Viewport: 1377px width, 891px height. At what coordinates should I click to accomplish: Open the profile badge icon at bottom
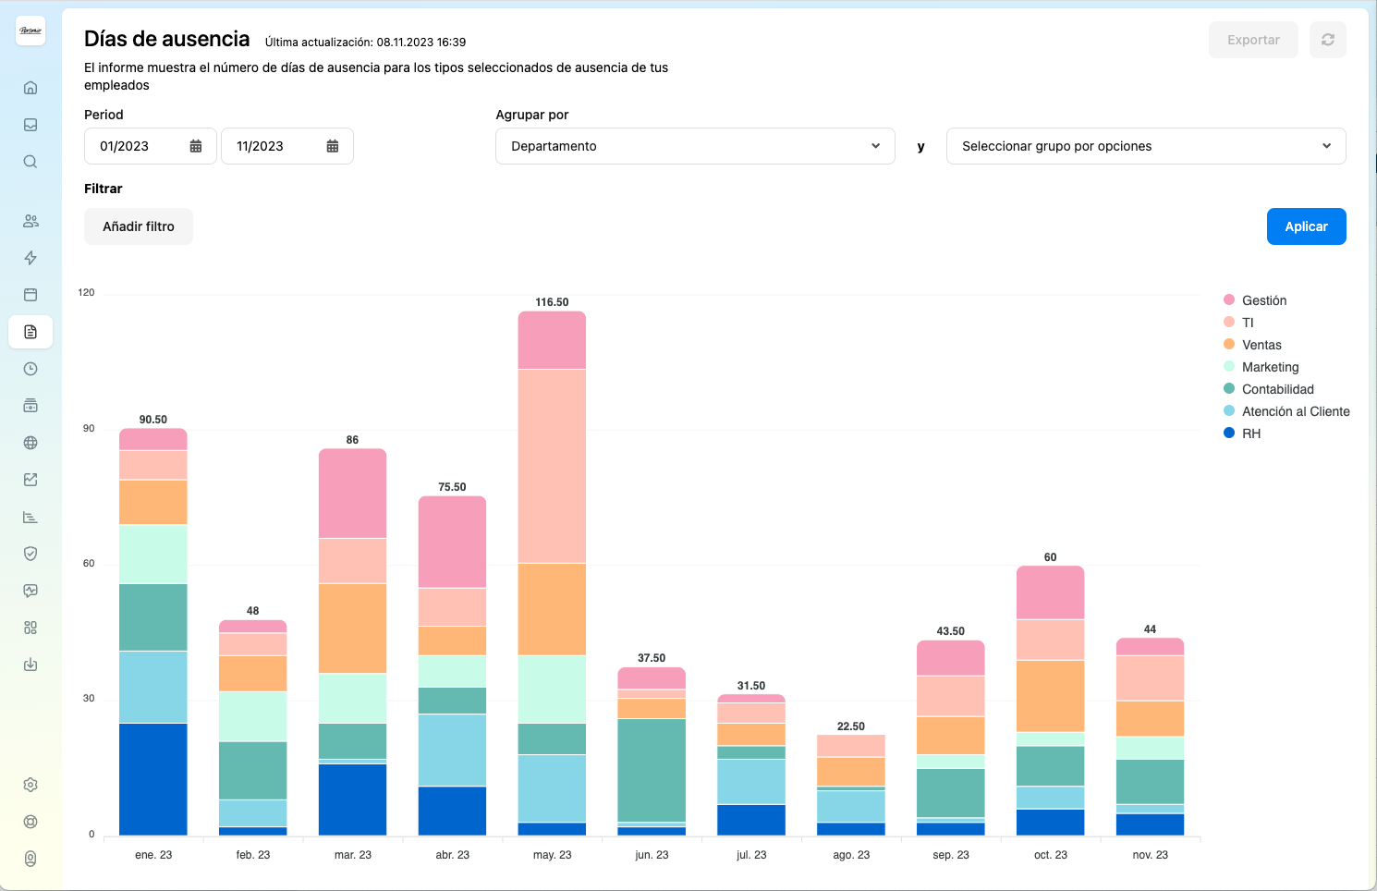(30, 859)
